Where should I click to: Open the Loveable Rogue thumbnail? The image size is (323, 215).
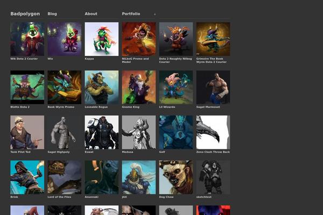click(x=102, y=87)
